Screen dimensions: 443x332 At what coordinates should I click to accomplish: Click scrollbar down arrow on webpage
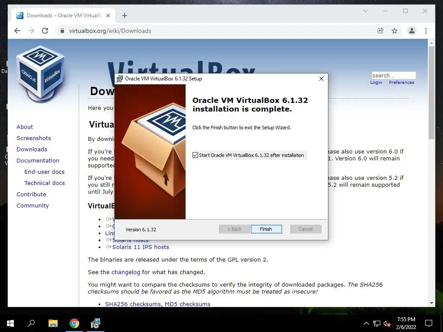[x=431, y=303]
